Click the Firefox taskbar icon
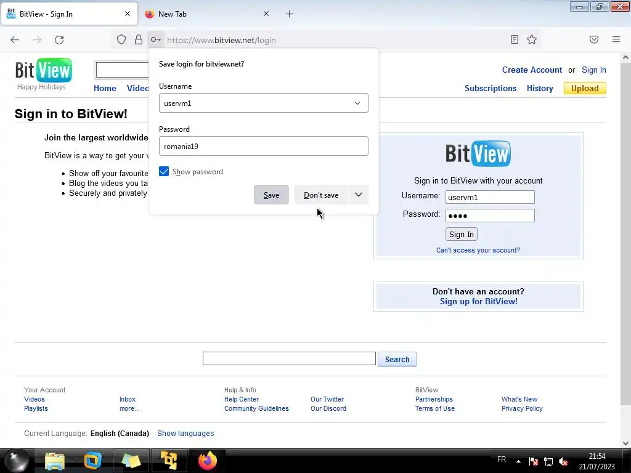The width and height of the screenshot is (631, 473). [208, 461]
